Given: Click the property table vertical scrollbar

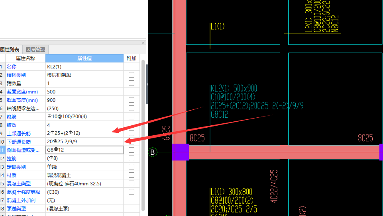Looking at the screenshot, I should 143,135.
